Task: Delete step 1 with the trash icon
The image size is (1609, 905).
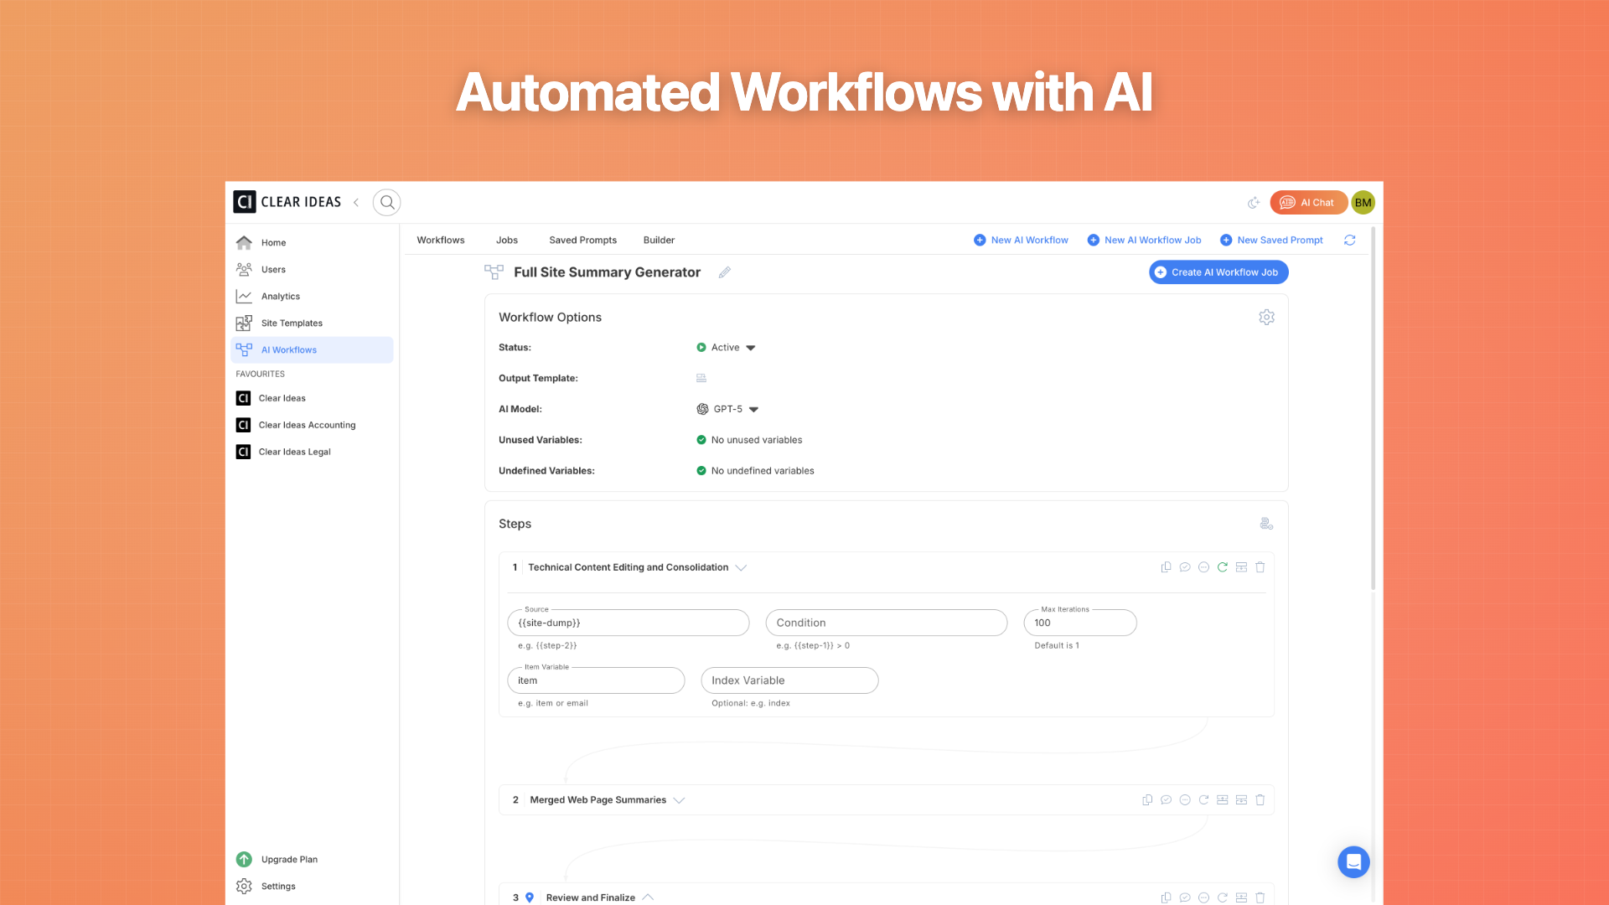Action: 1260,566
